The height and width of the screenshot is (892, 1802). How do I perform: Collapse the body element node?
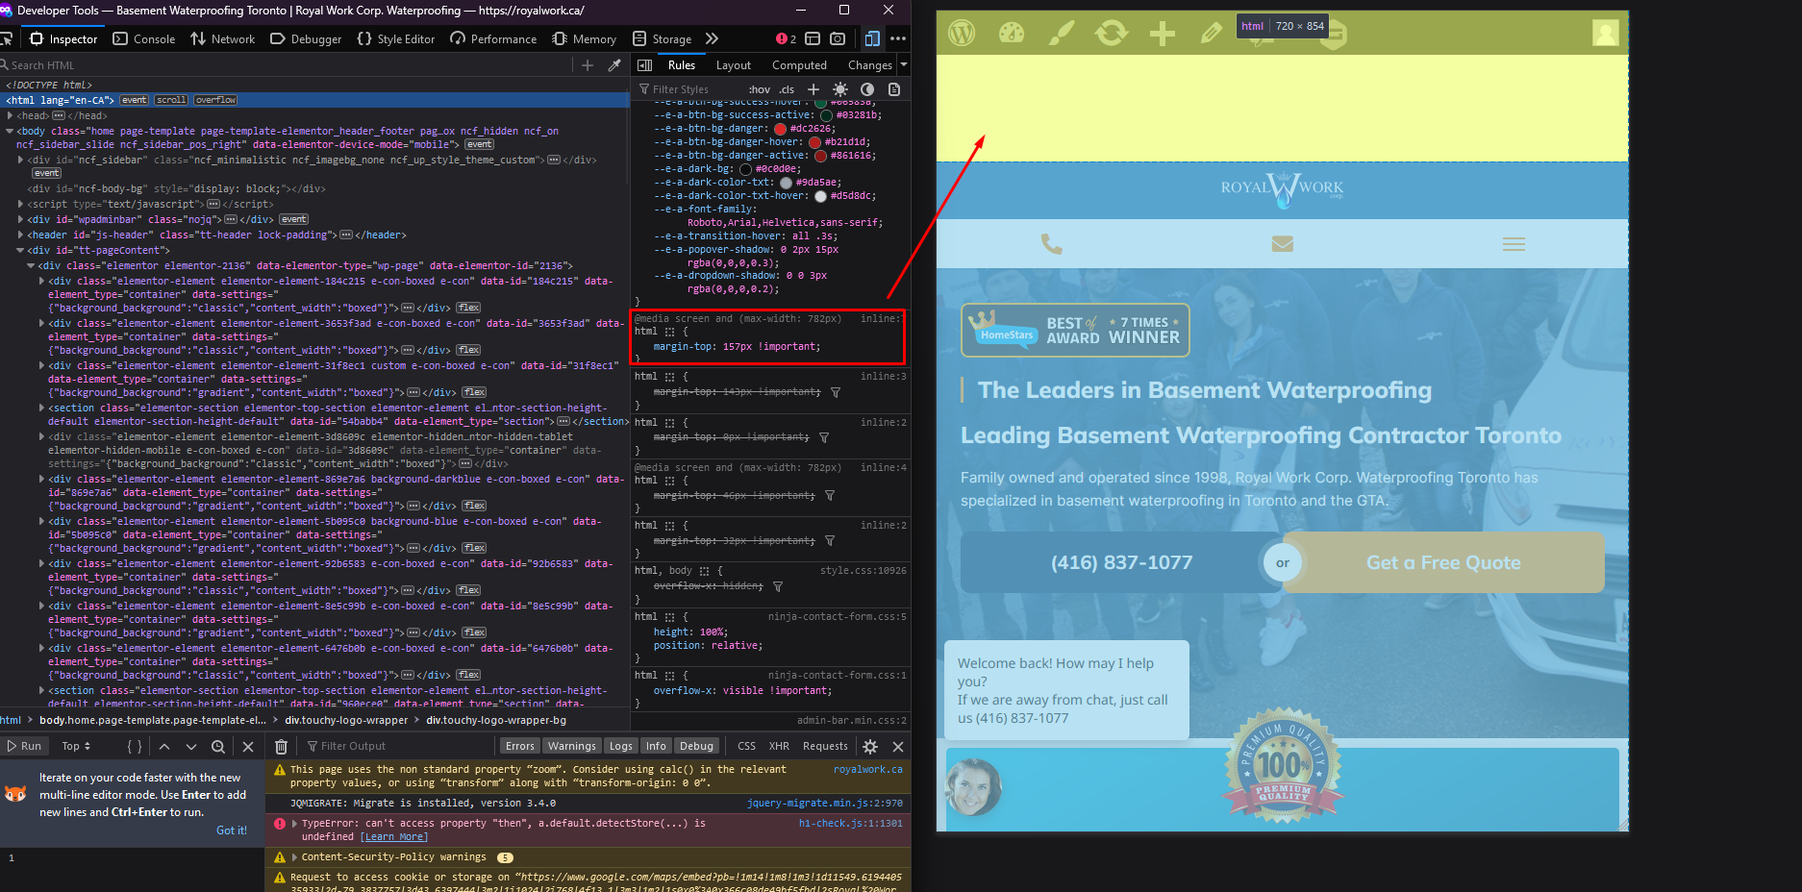click(x=11, y=131)
